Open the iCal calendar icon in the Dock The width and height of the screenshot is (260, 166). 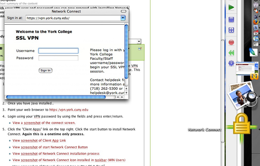256,33
